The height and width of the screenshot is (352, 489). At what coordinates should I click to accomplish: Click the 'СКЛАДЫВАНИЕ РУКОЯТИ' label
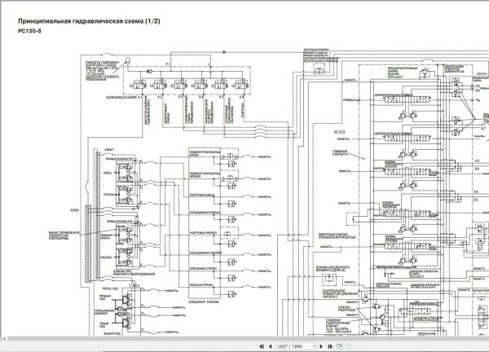205,253
